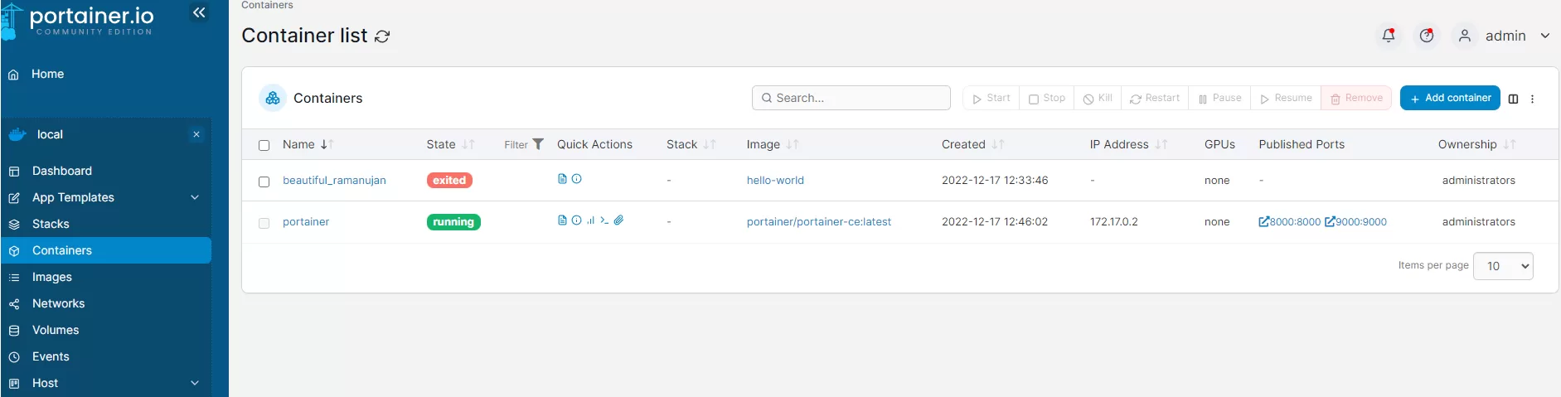Screen dimensions: 1561x397
Task: Open the portainer/portainer-ce:latest image link
Action: [819, 221]
